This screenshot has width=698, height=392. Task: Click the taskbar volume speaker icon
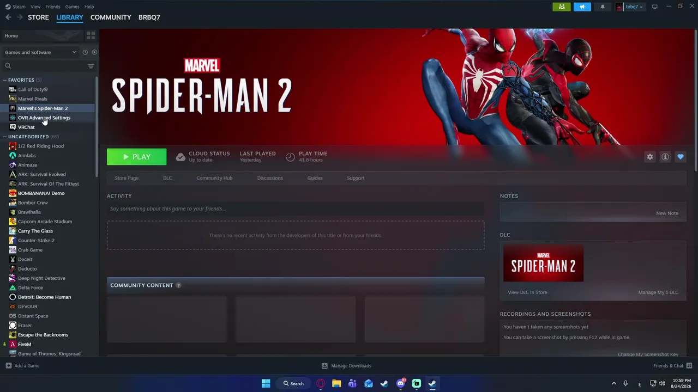point(663,383)
